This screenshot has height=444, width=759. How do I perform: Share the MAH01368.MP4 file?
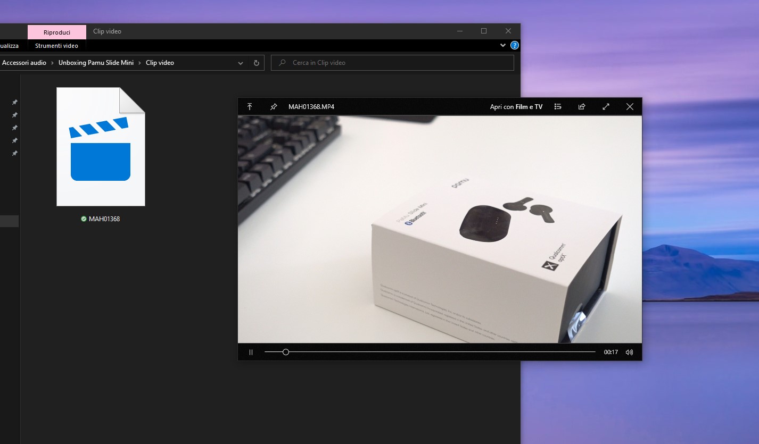click(x=582, y=106)
